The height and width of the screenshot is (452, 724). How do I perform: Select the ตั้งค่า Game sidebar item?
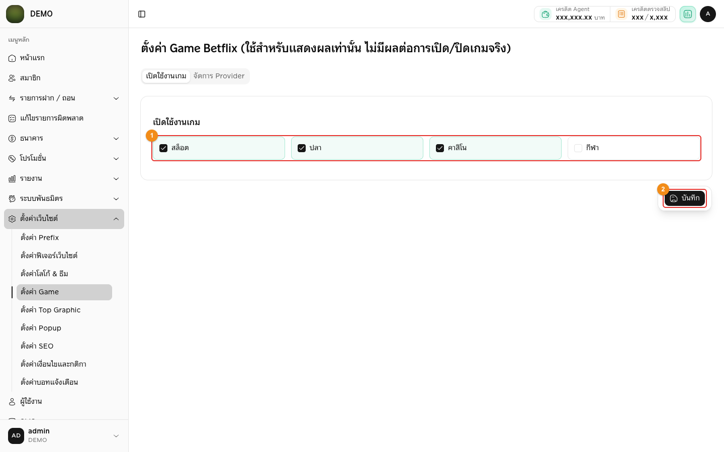pyautogui.click(x=64, y=292)
